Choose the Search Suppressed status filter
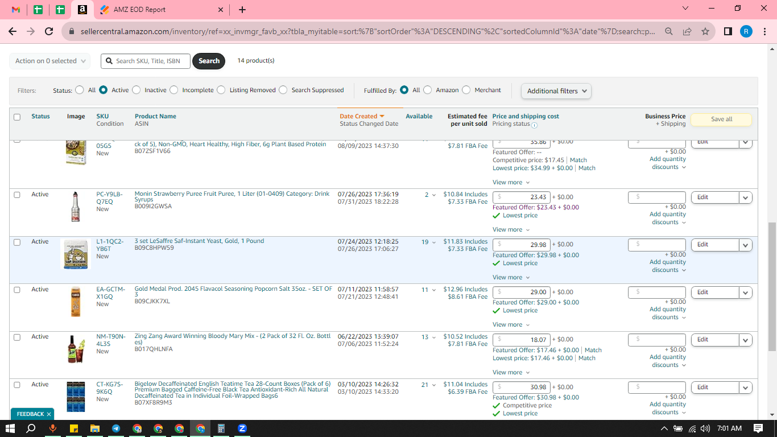 click(x=283, y=90)
